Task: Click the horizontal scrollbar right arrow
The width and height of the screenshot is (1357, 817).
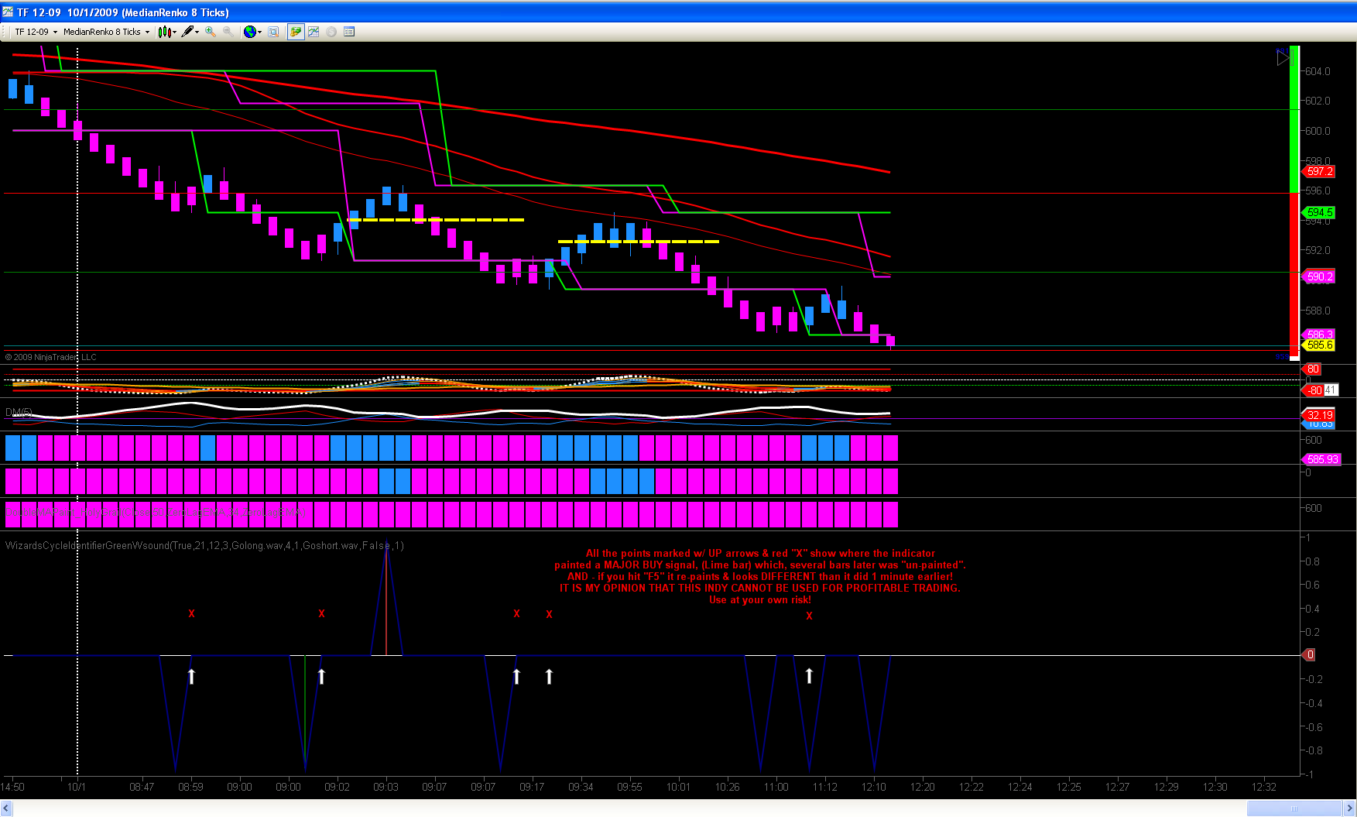Action: click(1349, 808)
